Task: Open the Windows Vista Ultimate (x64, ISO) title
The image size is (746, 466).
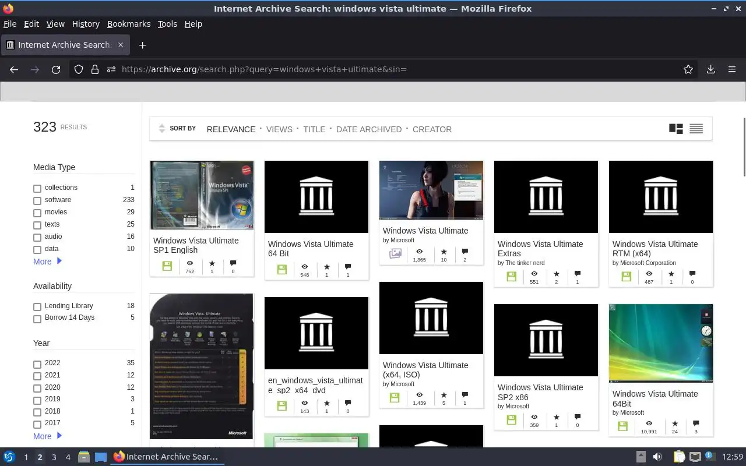Action: coord(425,370)
